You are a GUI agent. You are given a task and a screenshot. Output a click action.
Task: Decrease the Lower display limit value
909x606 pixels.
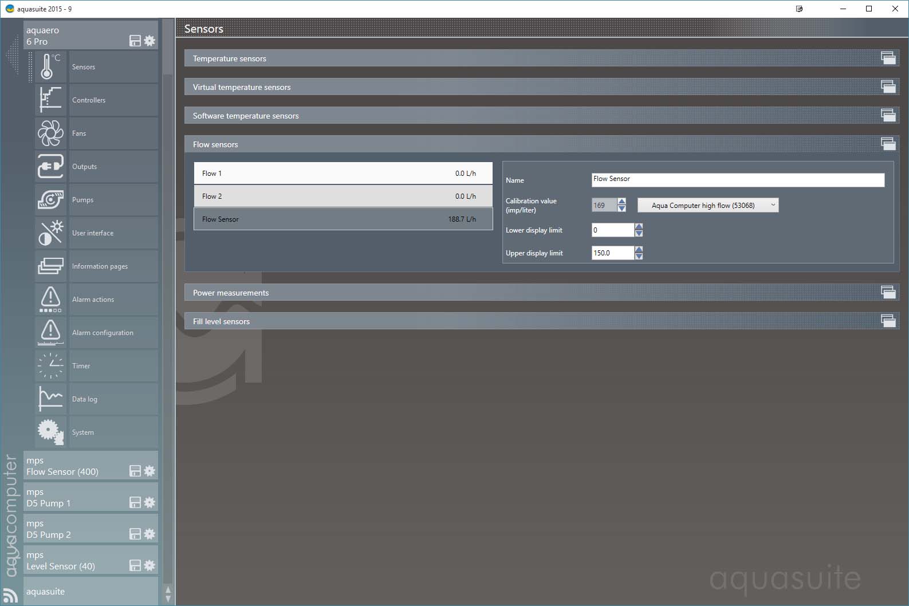point(639,233)
